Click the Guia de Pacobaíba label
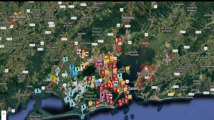The height and width of the screenshot is (120, 214). click(134, 53)
